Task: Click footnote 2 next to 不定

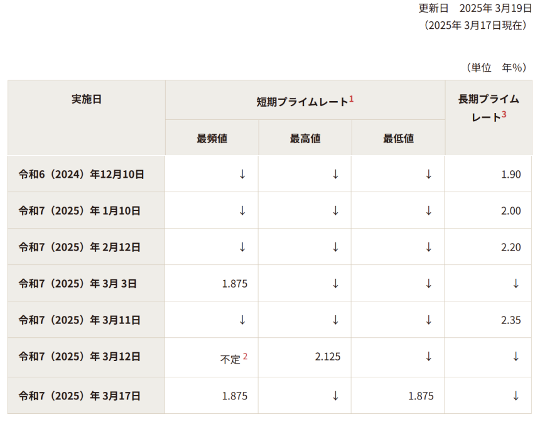Action: pyautogui.click(x=245, y=356)
